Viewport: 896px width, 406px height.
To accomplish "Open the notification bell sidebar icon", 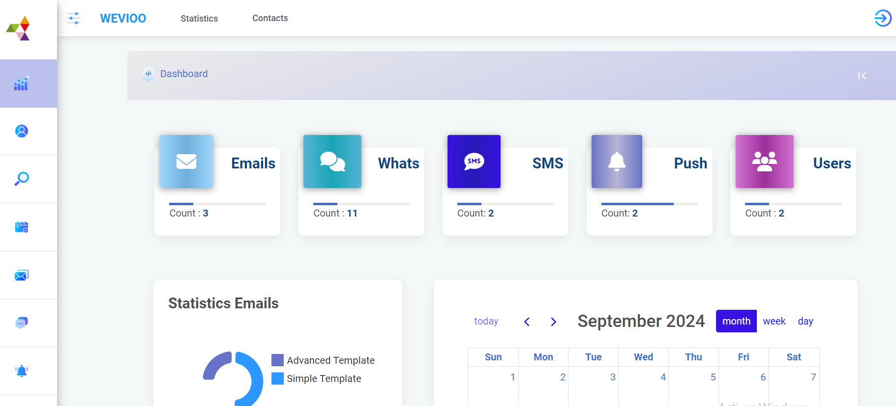I will (21, 371).
